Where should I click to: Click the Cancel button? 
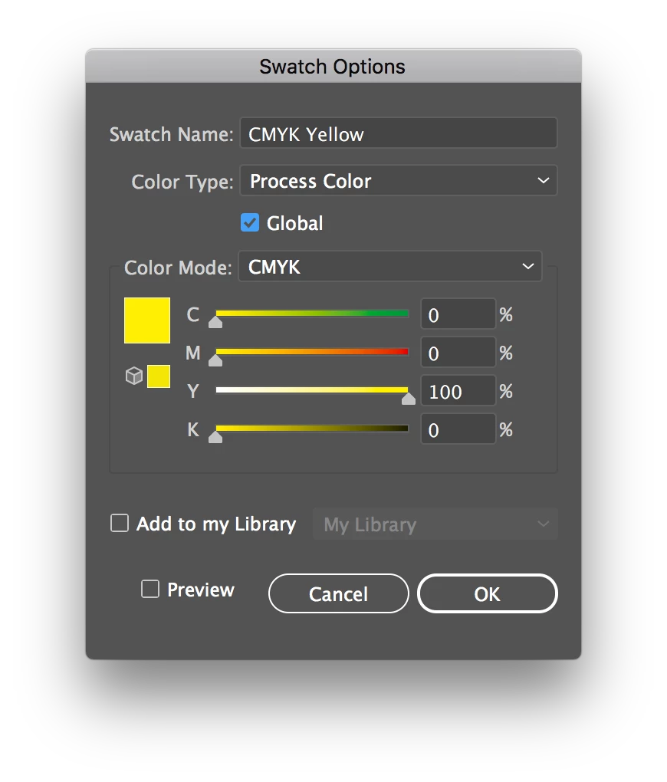tap(339, 593)
